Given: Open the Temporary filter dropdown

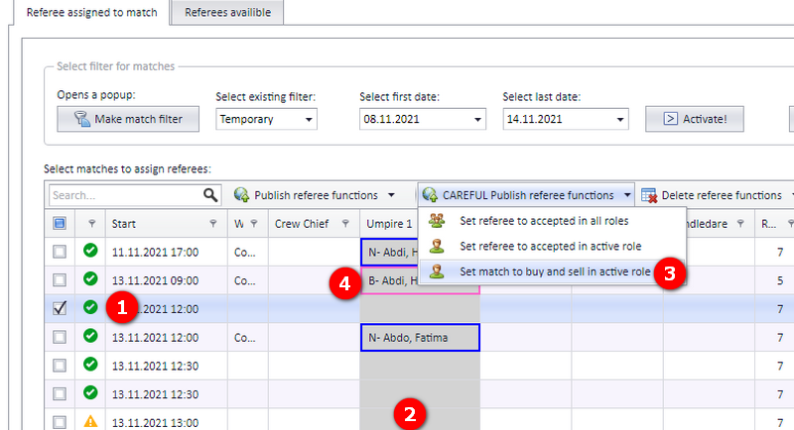Looking at the screenshot, I should coord(309,120).
